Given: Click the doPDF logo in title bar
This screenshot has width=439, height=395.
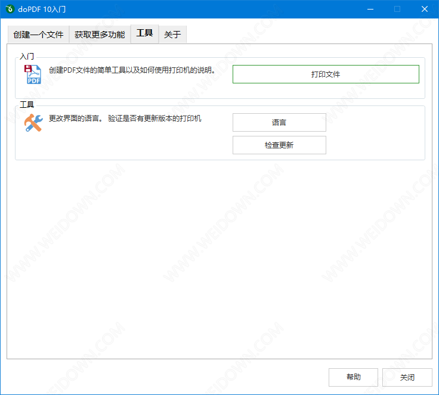Looking at the screenshot, I should click(10, 9).
